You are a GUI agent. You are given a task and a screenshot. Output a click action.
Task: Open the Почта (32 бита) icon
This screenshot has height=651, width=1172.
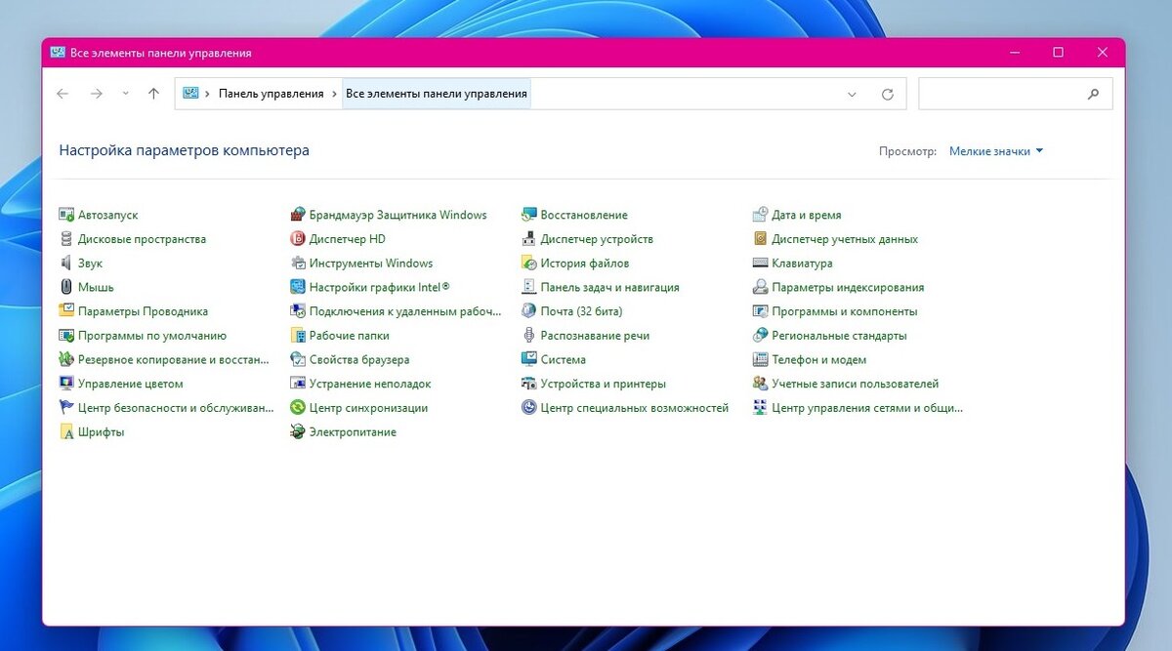pos(529,311)
